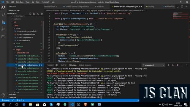Open the Selection menu
190x107 pixels.
pyautogui.click(x=20, y=2)
